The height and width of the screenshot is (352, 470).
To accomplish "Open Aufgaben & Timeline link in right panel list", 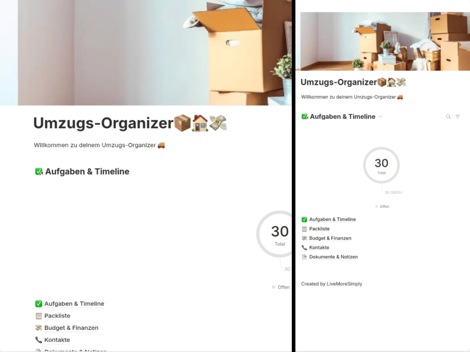I will click(x=332, y=219).
